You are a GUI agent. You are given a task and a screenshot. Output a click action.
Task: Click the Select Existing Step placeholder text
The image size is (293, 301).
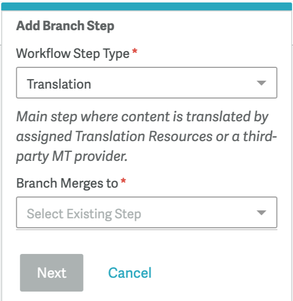(x=84, y=214)
